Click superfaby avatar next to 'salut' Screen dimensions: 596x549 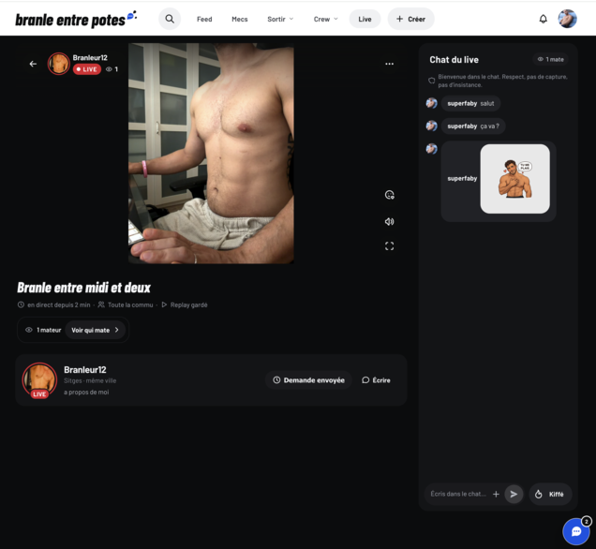click(431, 103)
